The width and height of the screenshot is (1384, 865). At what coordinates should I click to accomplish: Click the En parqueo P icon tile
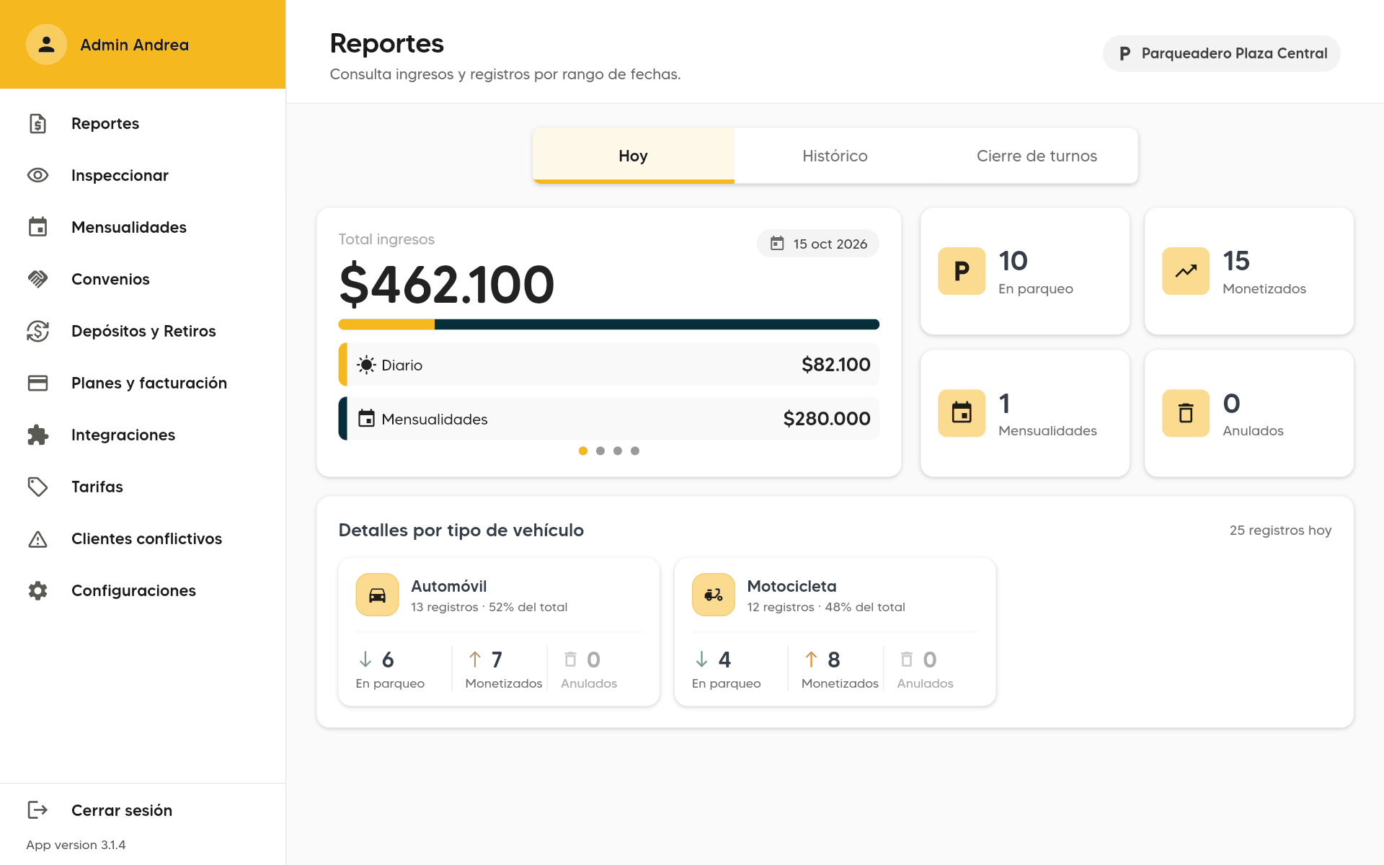click(962, 271)
